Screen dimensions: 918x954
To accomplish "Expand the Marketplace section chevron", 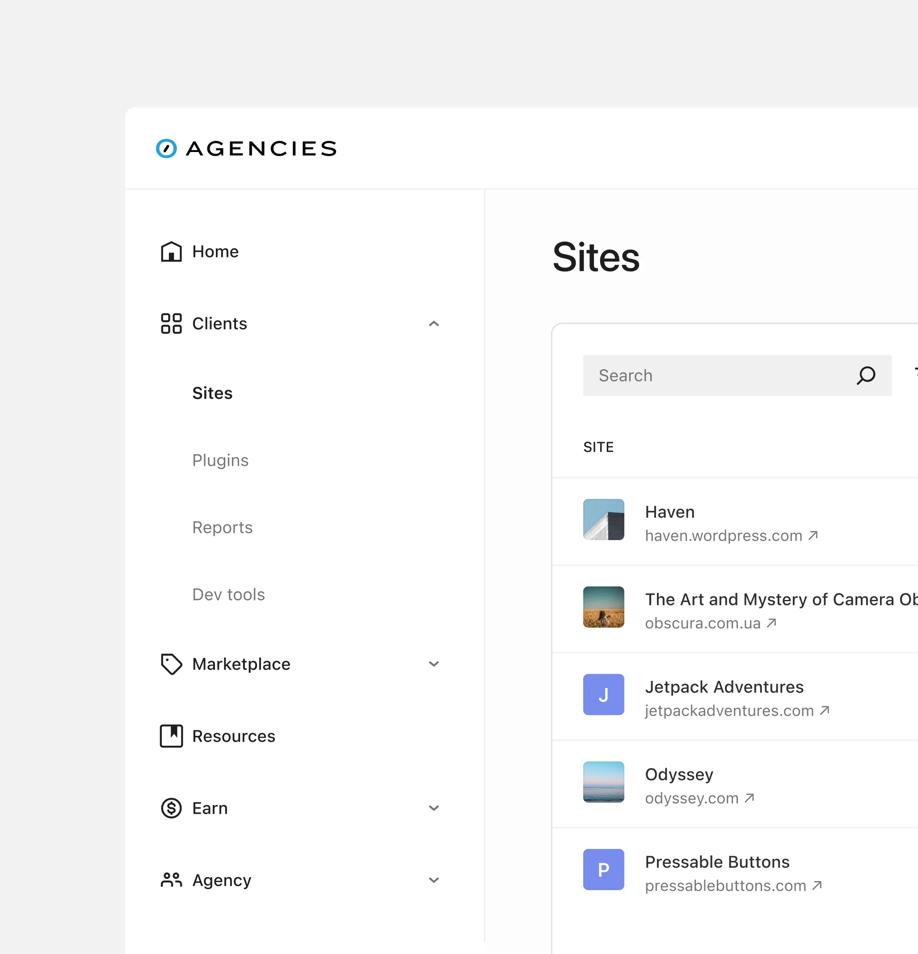I will 434,664.
